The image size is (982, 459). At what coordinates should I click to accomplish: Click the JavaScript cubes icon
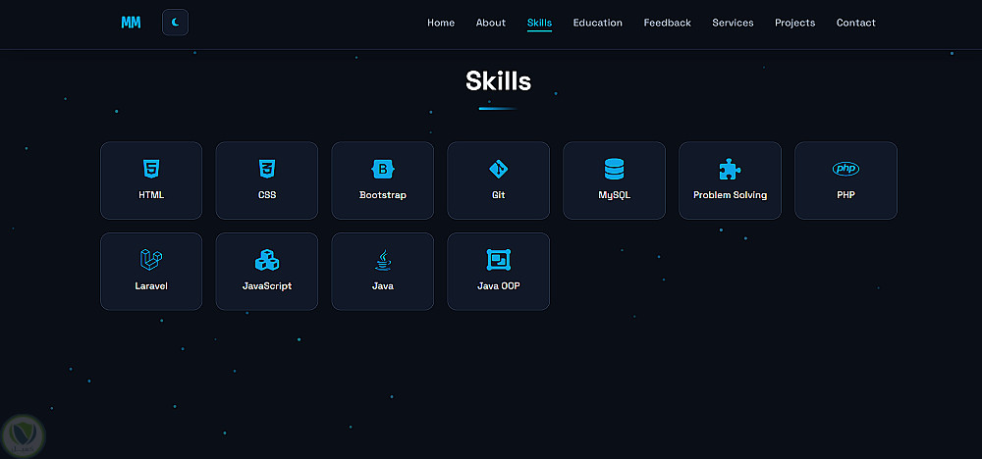tap(267, 260)
